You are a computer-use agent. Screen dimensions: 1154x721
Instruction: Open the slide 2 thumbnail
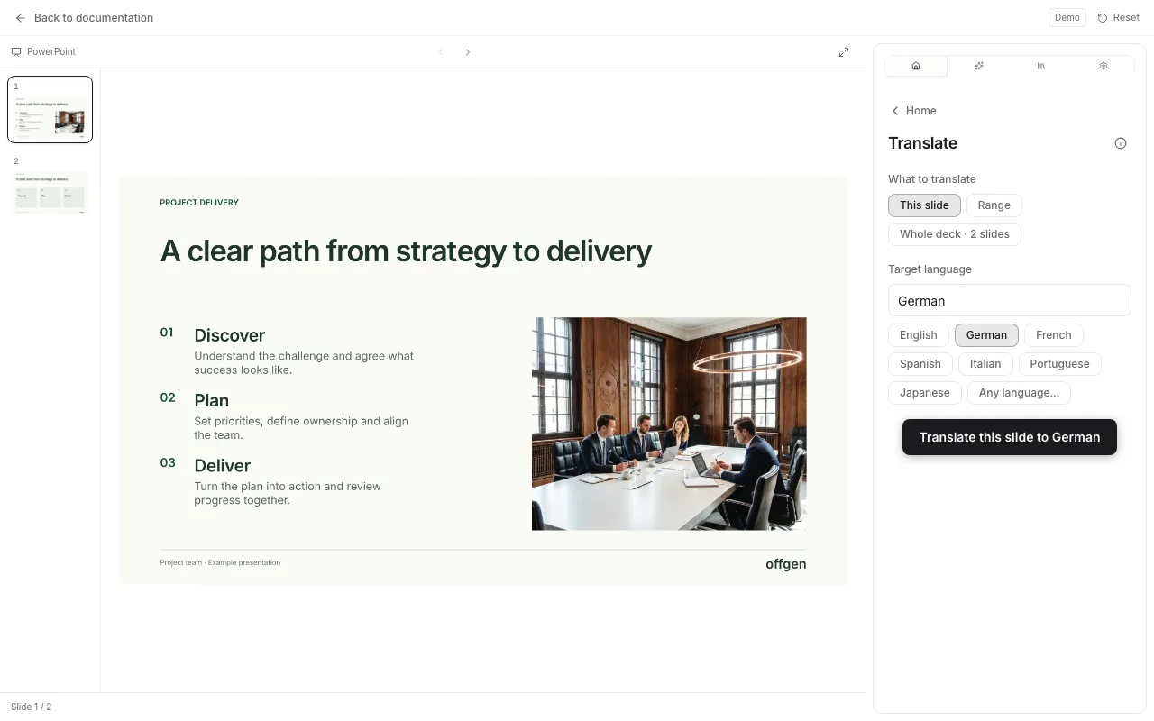(50, 184)
